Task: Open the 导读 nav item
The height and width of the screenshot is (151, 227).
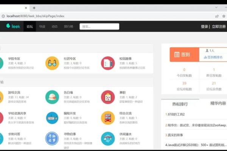Action: pyautogui.click(x=42, y=26)
